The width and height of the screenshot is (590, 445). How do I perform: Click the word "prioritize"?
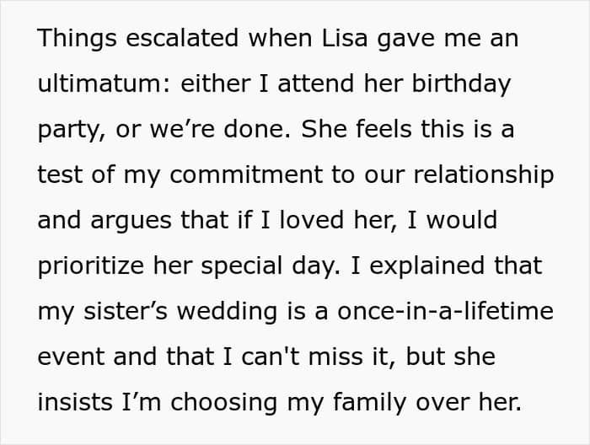(x=91, y=266)
